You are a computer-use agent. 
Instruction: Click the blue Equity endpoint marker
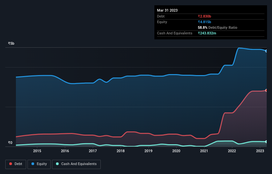tap(266, 51)
